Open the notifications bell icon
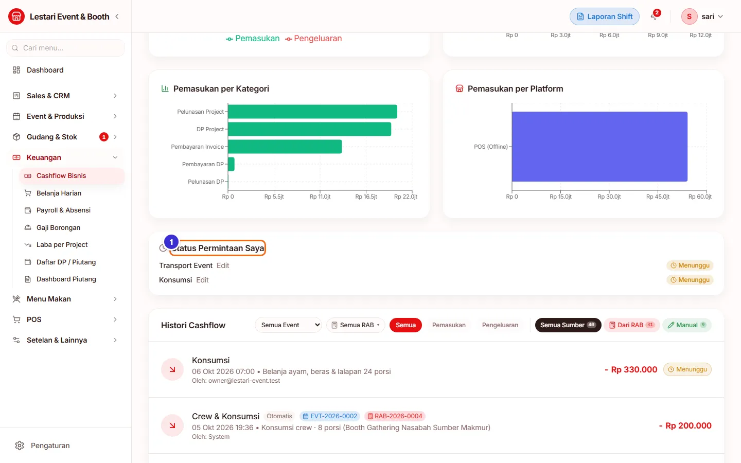Image resolution: width=741 pixels, height=463 pixels. point(654,16)
